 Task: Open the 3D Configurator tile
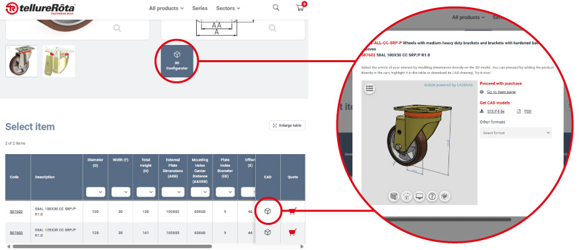[x=177, y=61]
